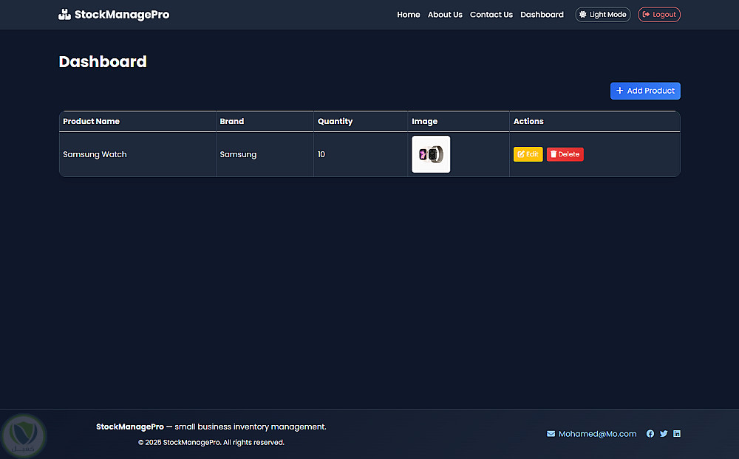This screenshot has width=739, height=459.
Task: Click the StockManagePro boxes logo icon
Action: [64, 15]
